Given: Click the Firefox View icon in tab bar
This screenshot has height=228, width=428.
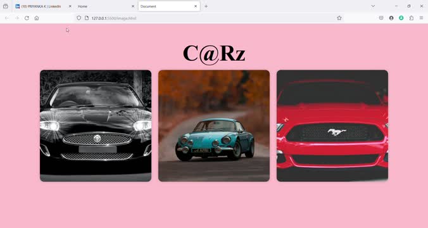Looking at the screenshot, I should point(6,6).
